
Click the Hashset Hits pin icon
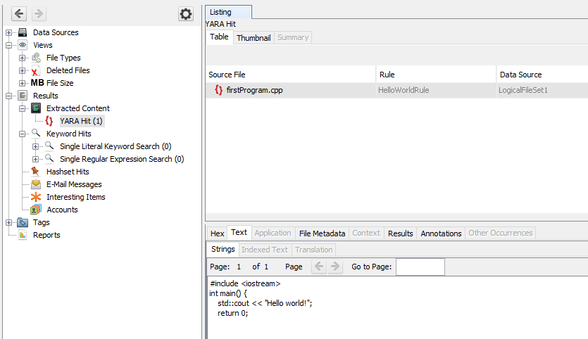[36, 172]
